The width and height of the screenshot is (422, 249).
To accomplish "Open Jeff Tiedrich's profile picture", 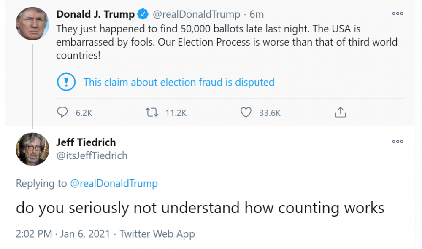I will pyautogui.click(x=33, y=149).
